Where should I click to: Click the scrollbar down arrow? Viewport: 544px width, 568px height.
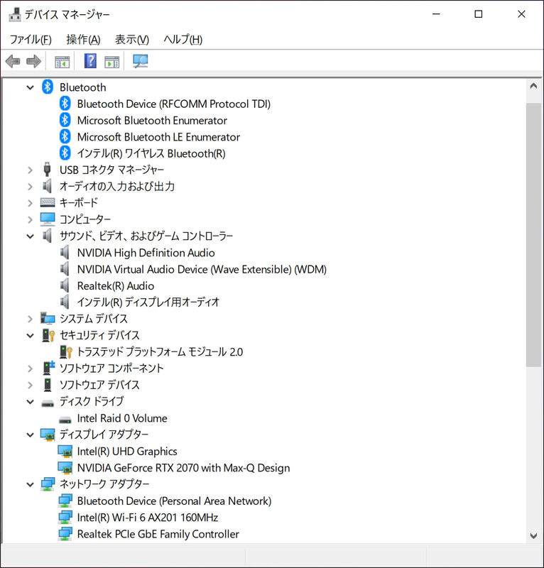pyautogui.click(x=533, y=535)
